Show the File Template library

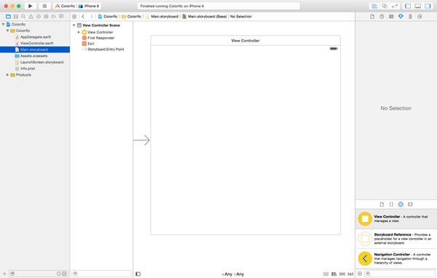coord(382,204)
